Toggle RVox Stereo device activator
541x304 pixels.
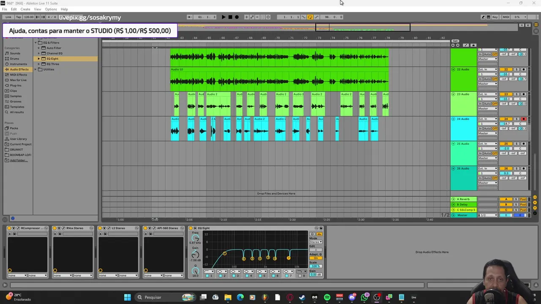(x=55, y=228)
